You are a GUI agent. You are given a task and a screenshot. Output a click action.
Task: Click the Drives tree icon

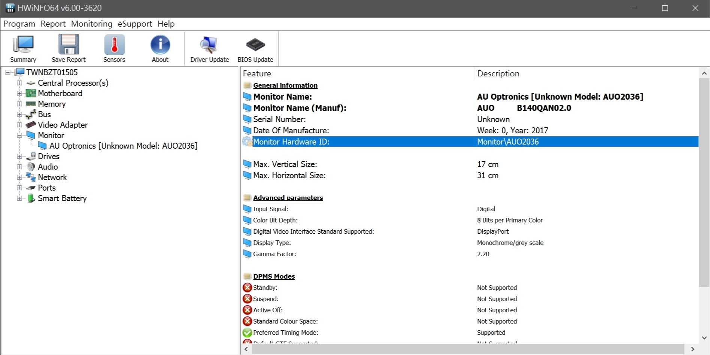tap(31, 156)
